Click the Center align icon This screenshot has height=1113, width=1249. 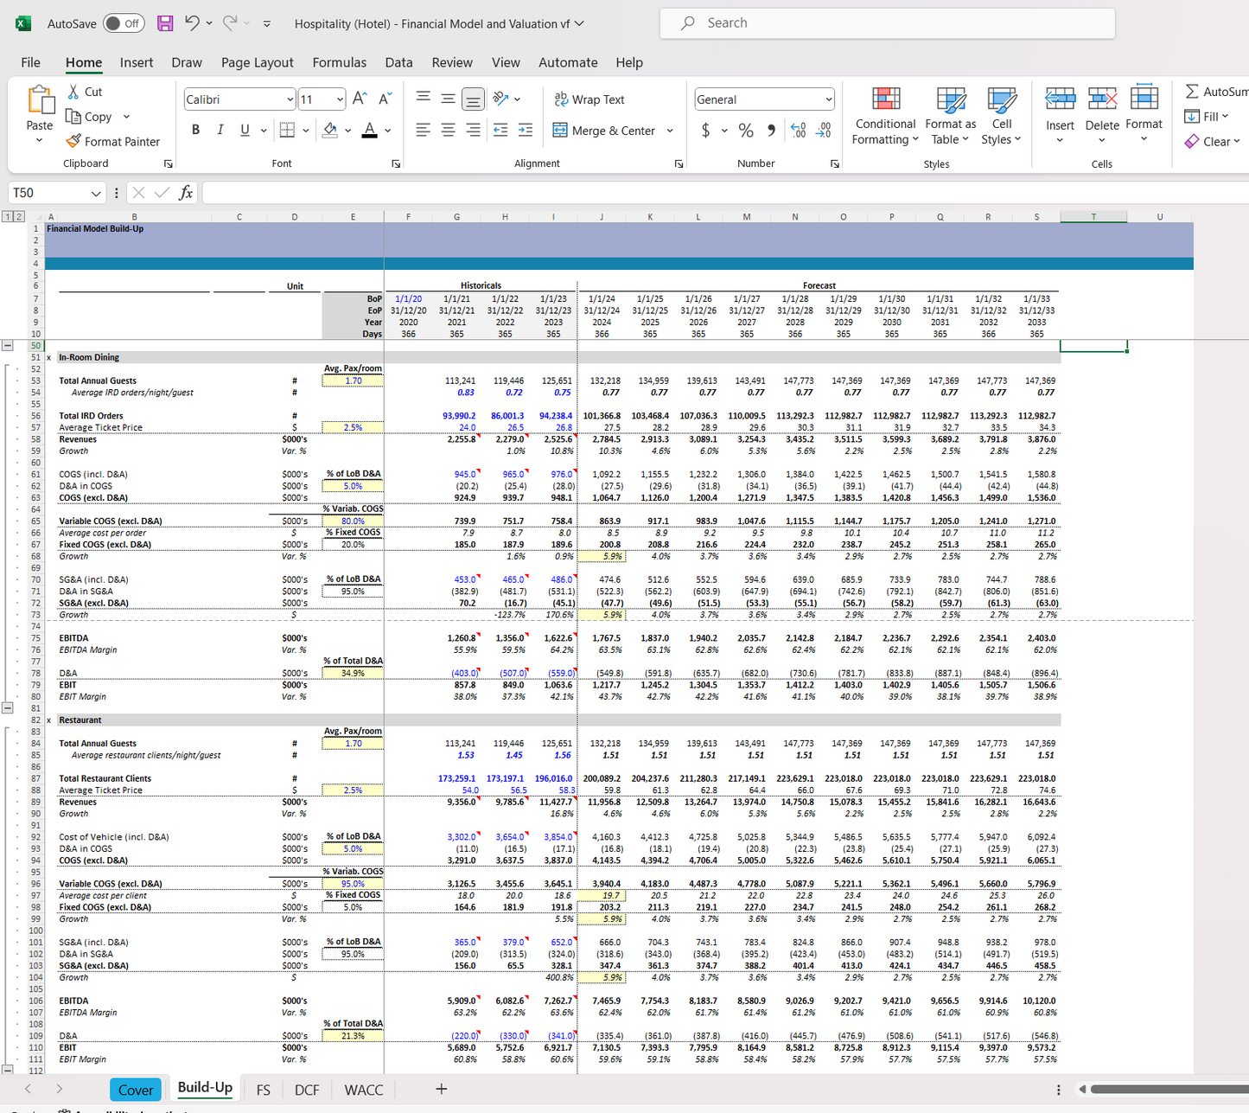click(x=448, y=130)
